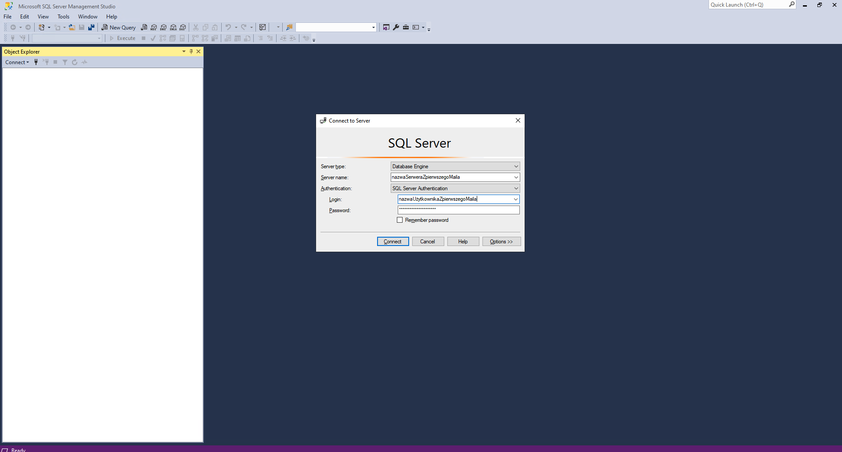Click the Undo icon
The image size is (842, 452).
(228, 27)
